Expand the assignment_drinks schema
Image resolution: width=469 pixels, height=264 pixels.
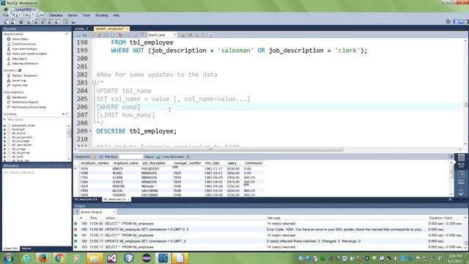[x=5, y=125]
